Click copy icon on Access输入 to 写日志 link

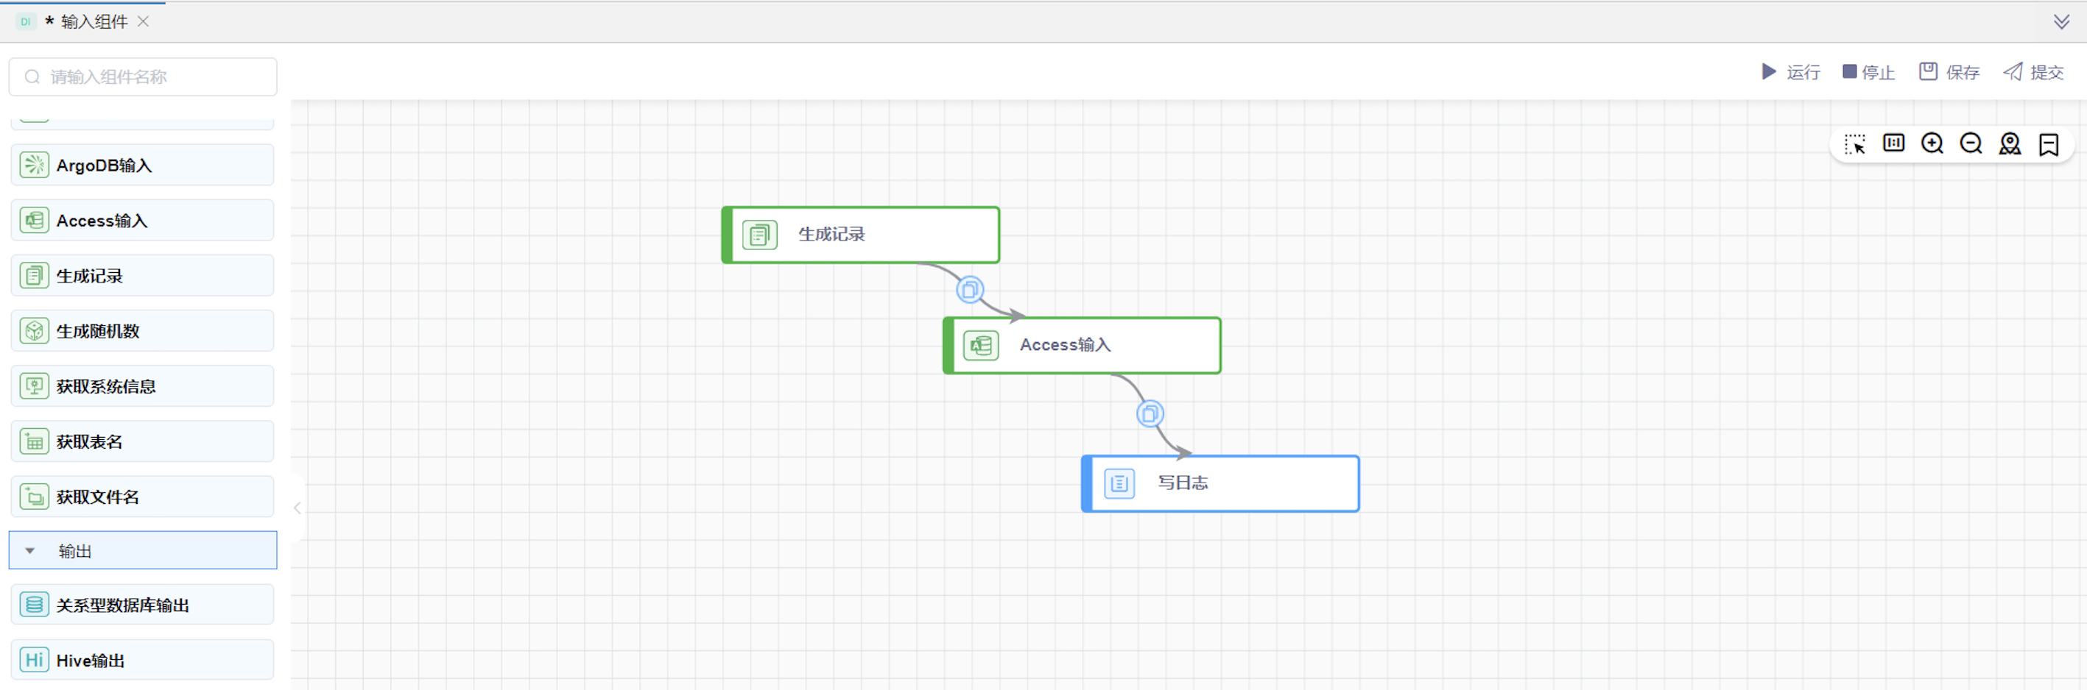click(1150, 414)
